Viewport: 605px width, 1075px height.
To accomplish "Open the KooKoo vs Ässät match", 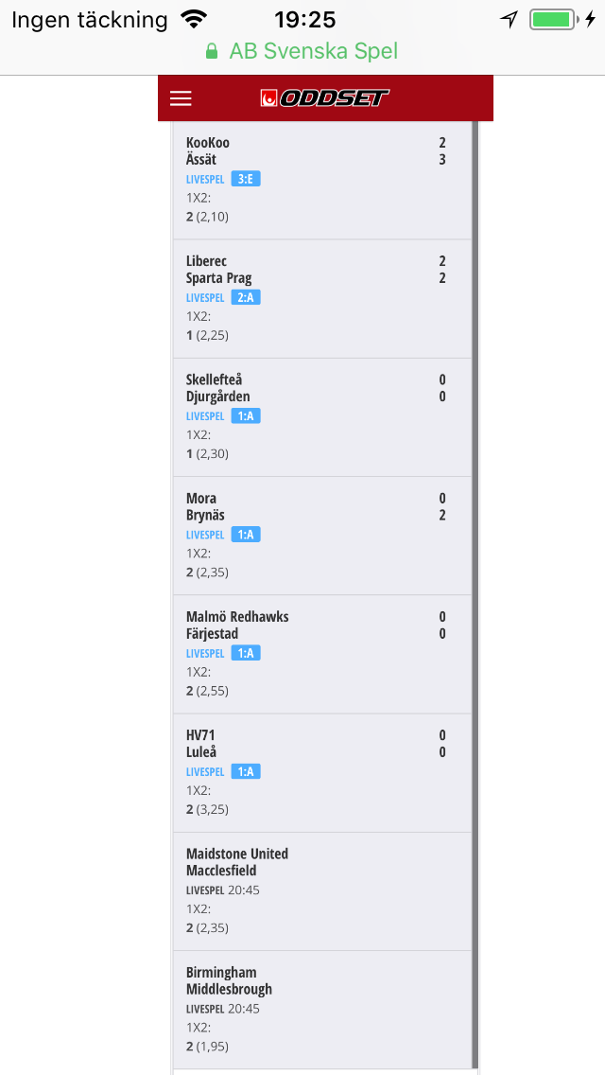I will click(x=322, y=181).
